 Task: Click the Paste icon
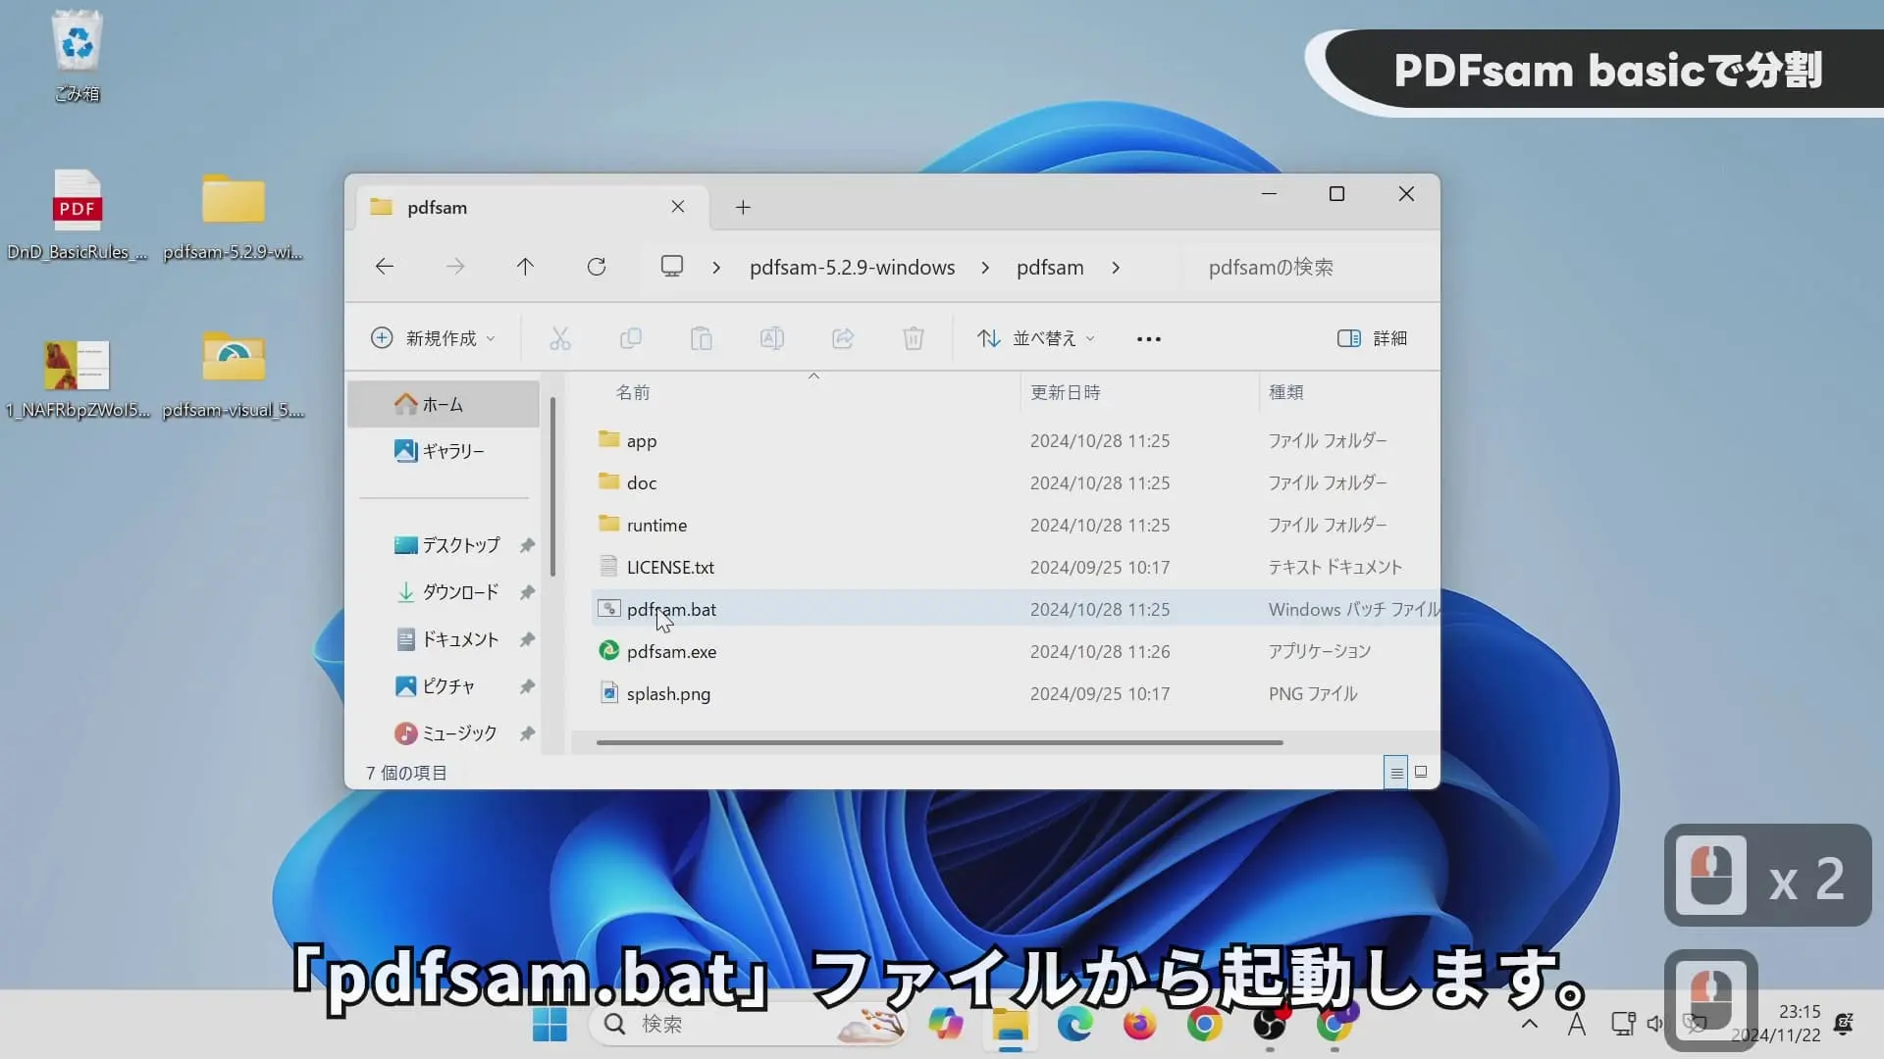[x=703, y=338]
